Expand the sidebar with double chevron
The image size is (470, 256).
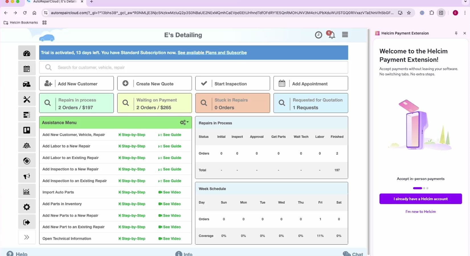(27, 237)
